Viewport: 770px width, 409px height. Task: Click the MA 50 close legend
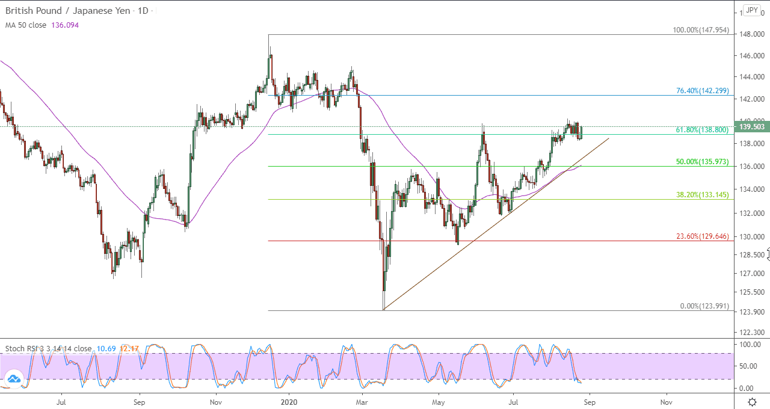pyautogui.click(x=25, y=25)
